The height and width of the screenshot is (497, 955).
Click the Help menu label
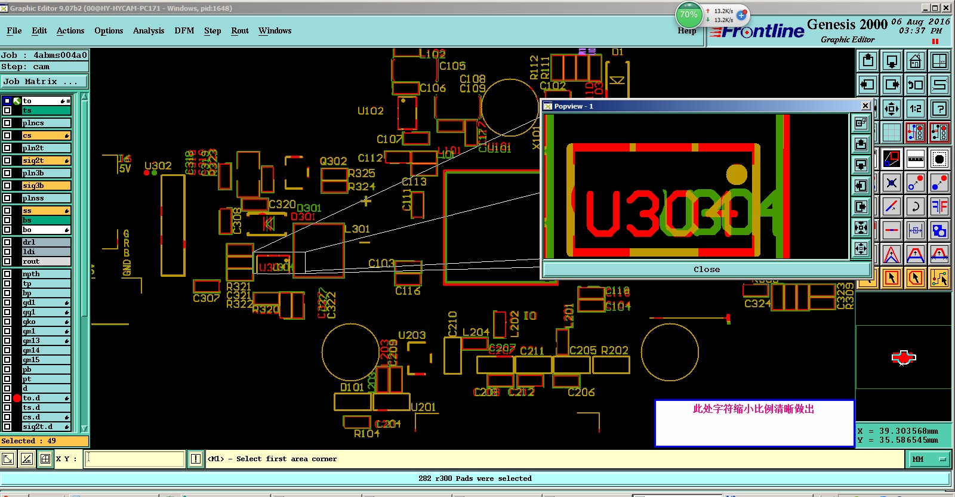pos(686,31)
